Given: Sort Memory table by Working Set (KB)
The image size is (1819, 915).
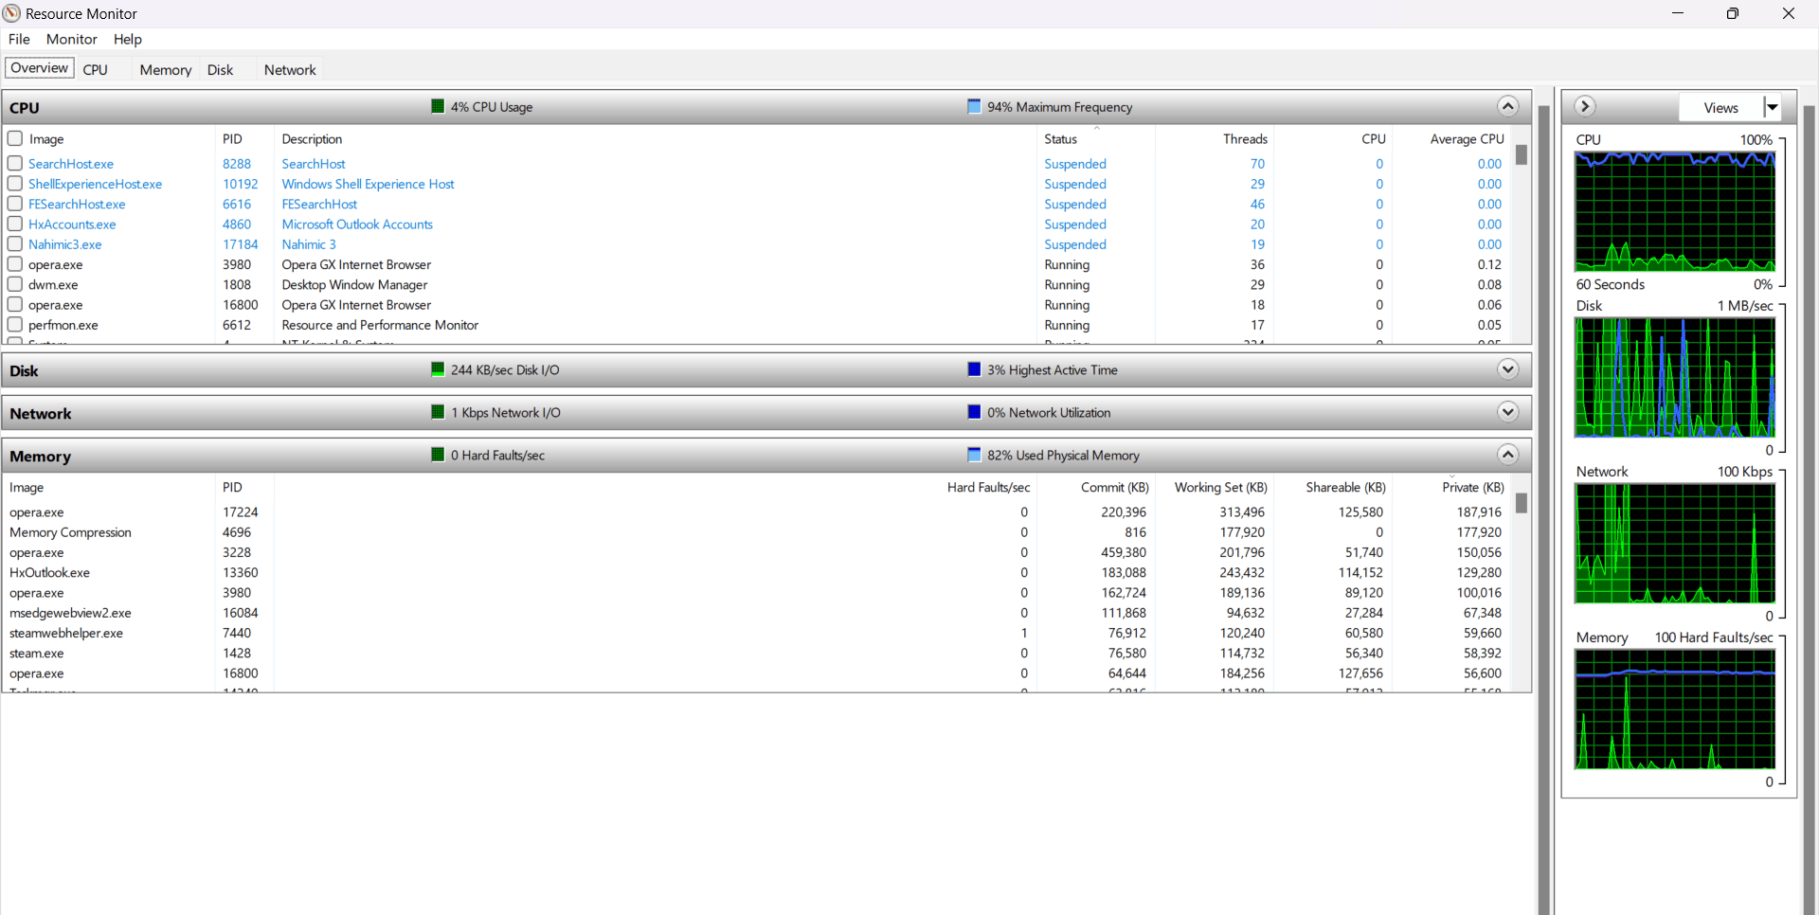Looking at the screenshot, I should point(1220,487).
